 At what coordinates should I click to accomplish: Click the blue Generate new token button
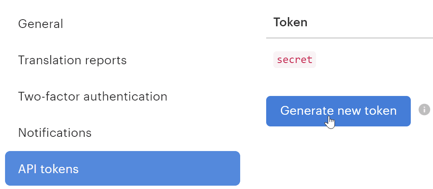pyautogui.click(x=338, y=111)
